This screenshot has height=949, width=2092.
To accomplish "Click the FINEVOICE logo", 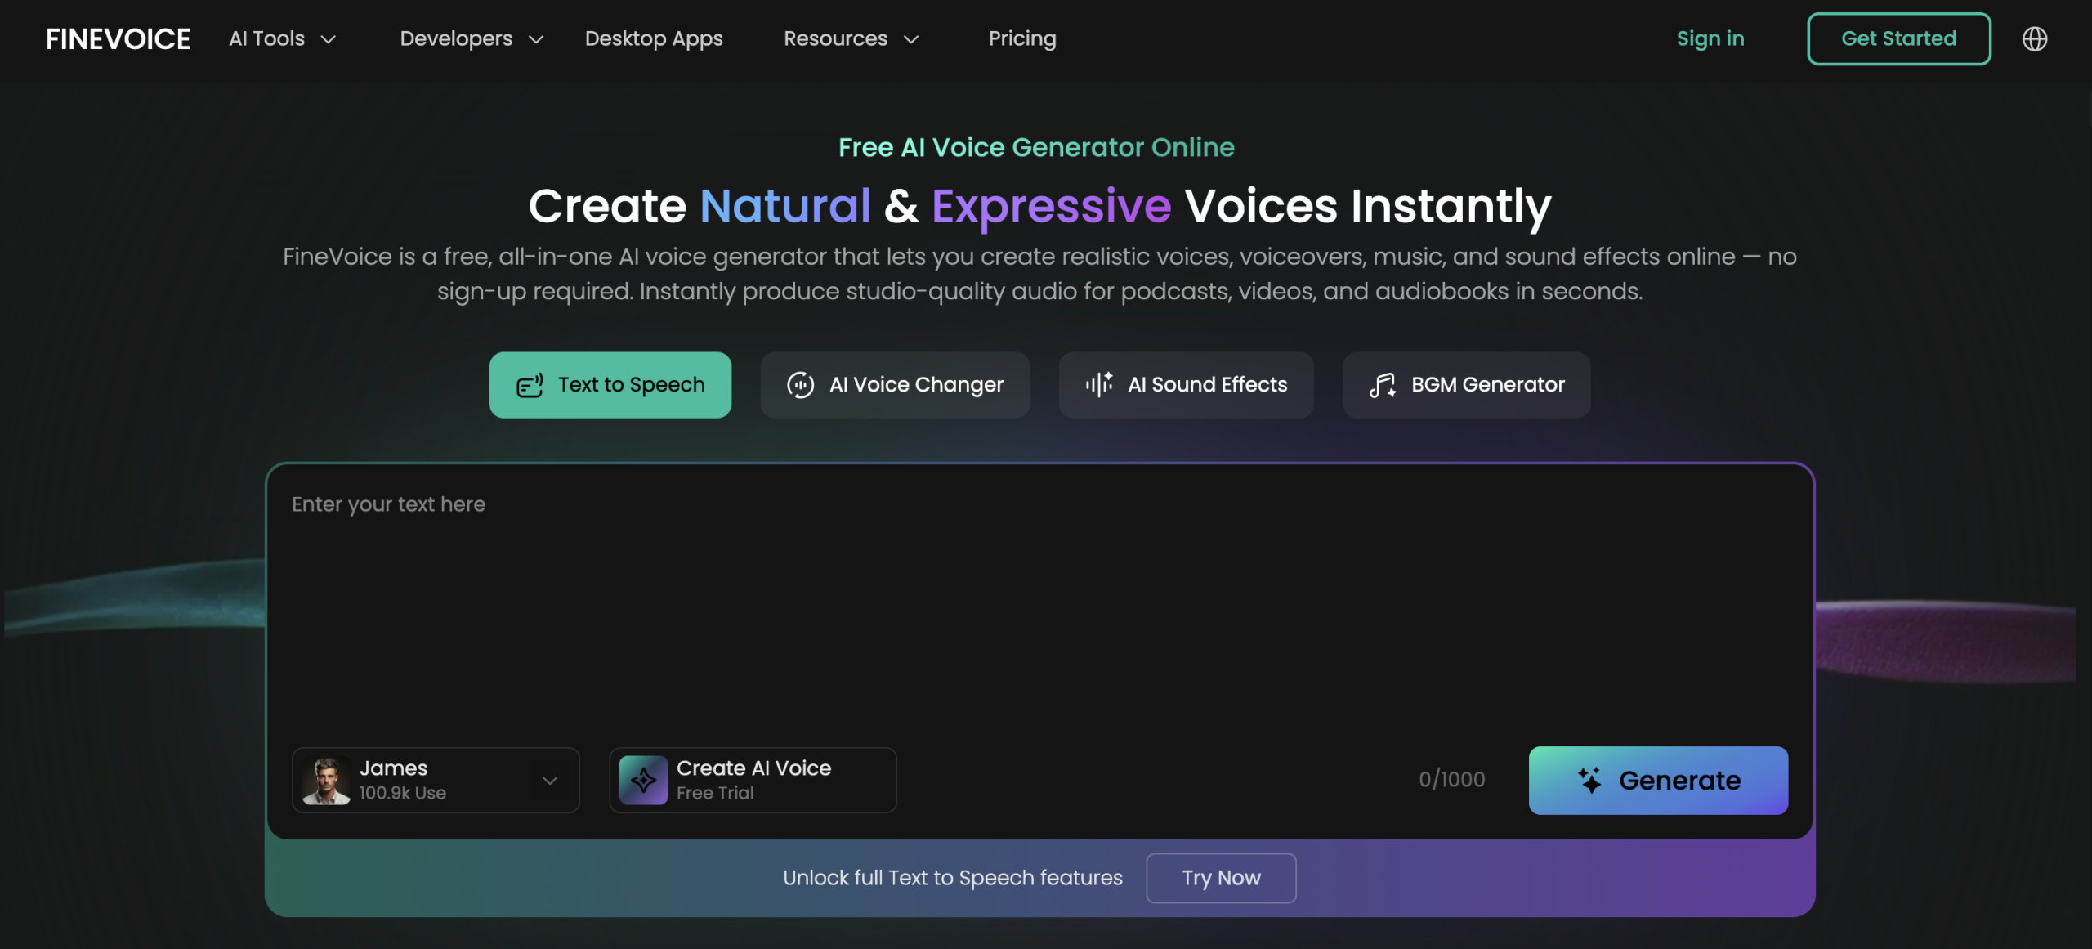I will pyautogui.click(x=118, y=38).
